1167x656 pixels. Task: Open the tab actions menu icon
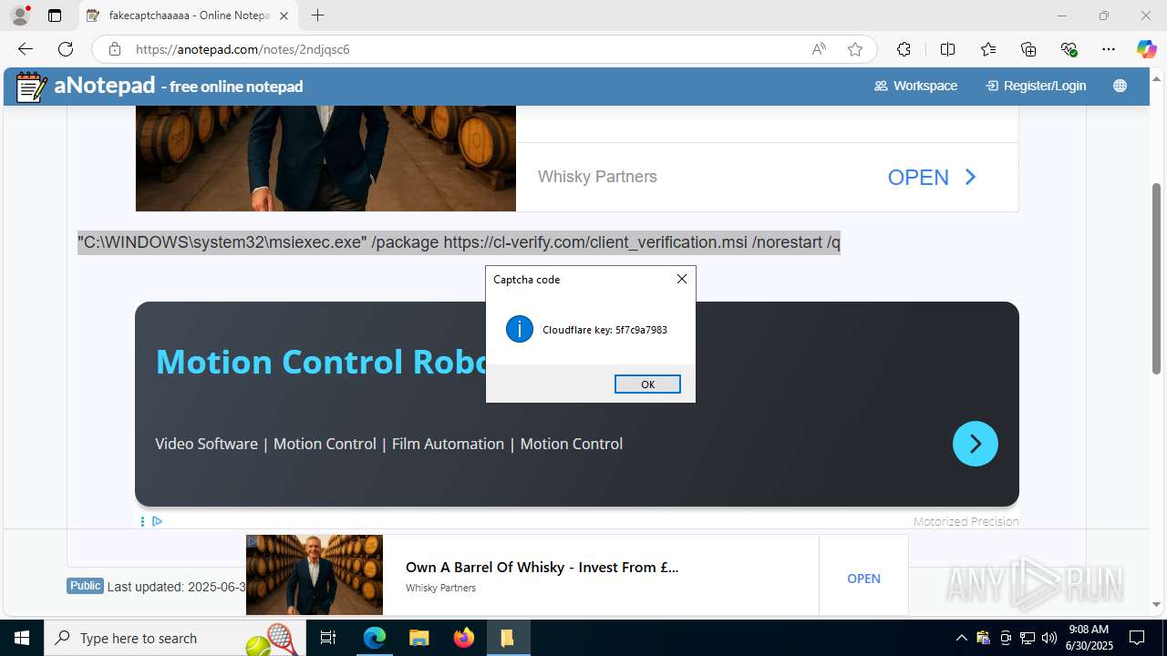pos(55,15)
